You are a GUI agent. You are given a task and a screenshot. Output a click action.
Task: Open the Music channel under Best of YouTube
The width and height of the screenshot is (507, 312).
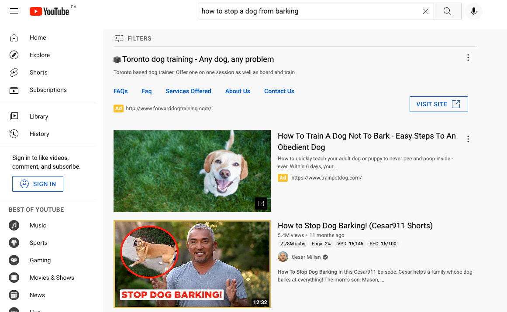38,225
